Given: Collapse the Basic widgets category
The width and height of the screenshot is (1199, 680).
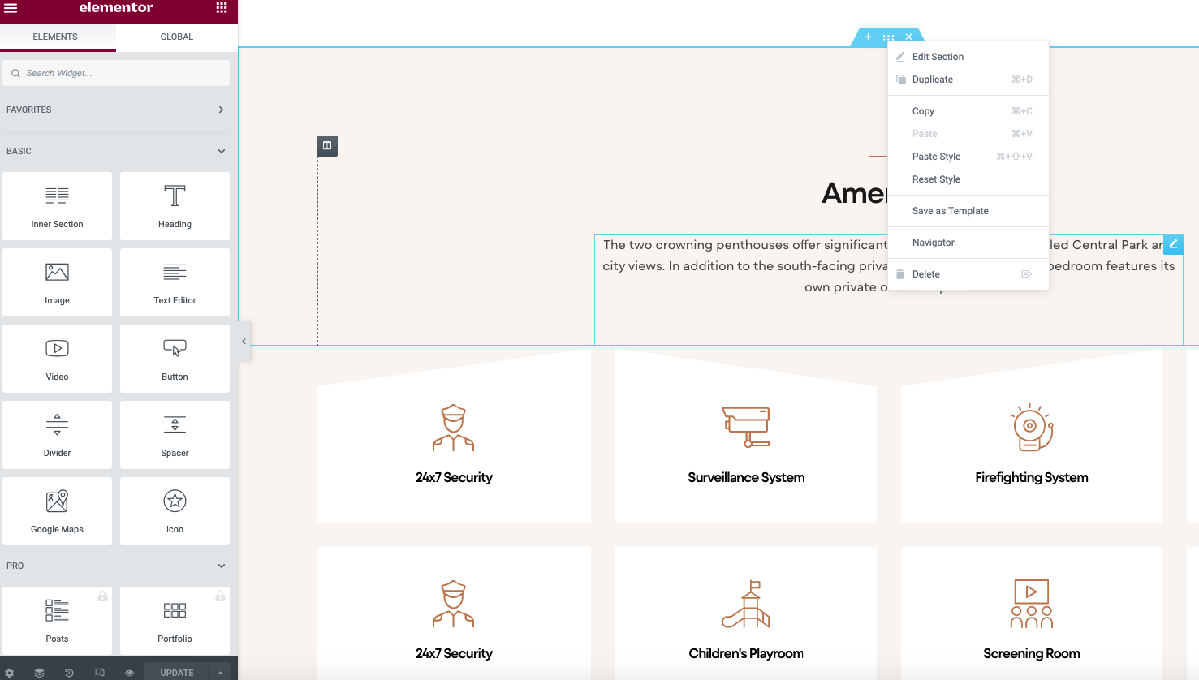Looking at the screenshot, I should pyautogui.click(x=221, y=151).
